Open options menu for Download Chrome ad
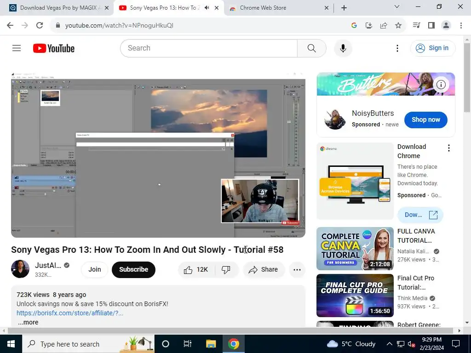Screen dimensions: 471x353 [x=449, y=148]
